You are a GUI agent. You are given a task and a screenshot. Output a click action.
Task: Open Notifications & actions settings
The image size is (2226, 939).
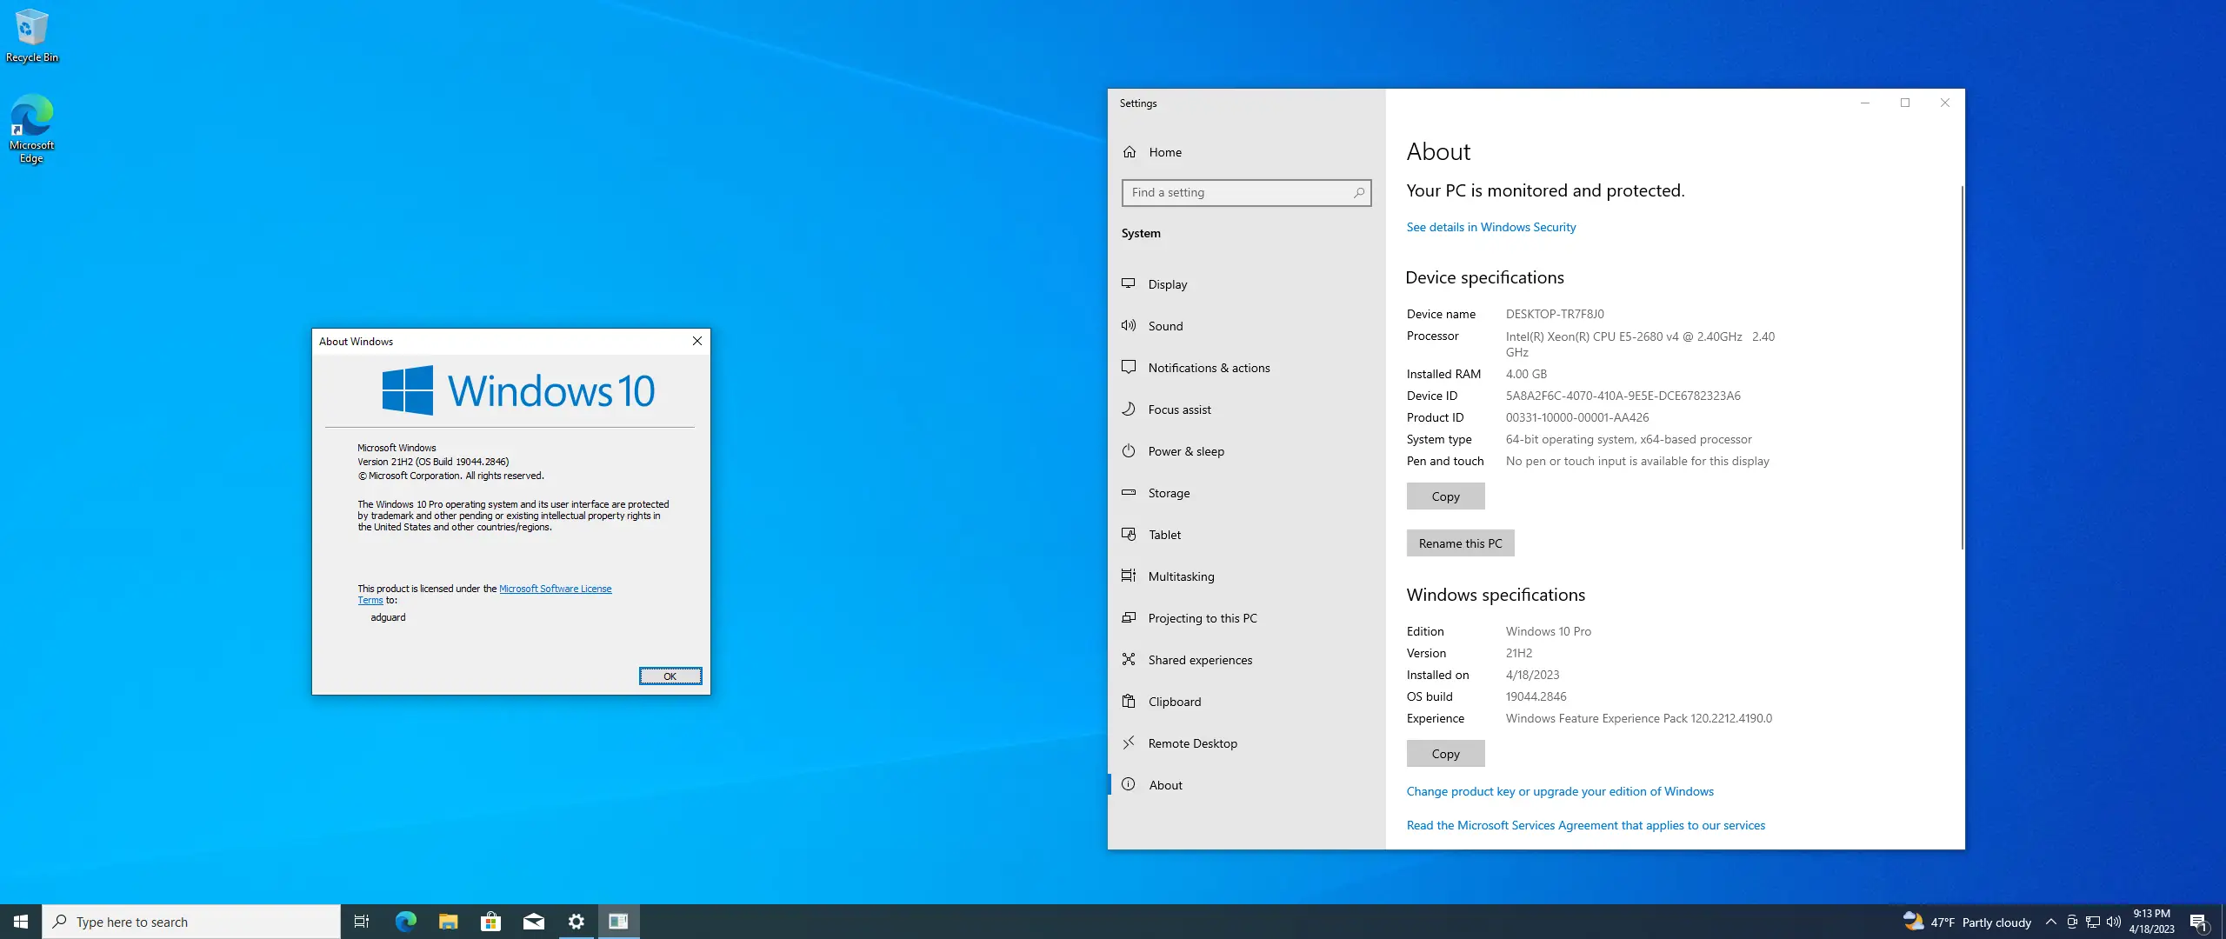(1208, 367)
